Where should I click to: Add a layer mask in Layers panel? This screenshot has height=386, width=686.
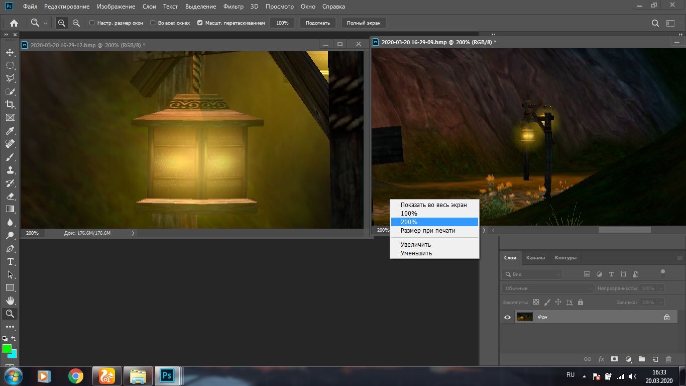[614, 359]
